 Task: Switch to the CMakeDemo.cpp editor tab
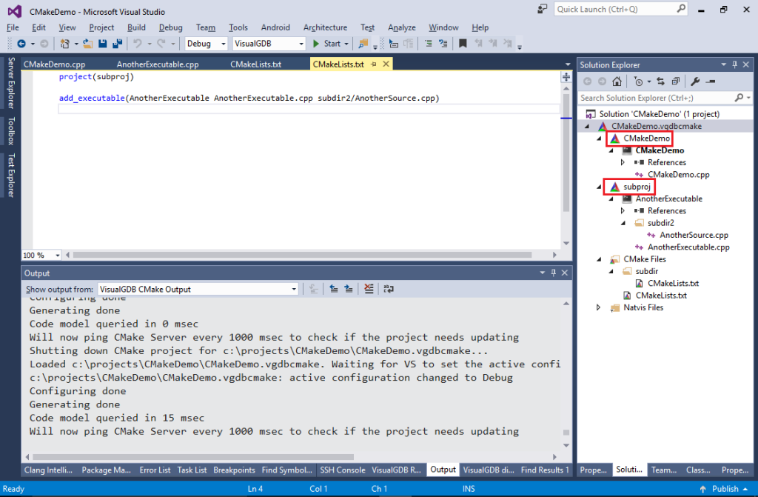pyautogui.click(x=54, y=64)
